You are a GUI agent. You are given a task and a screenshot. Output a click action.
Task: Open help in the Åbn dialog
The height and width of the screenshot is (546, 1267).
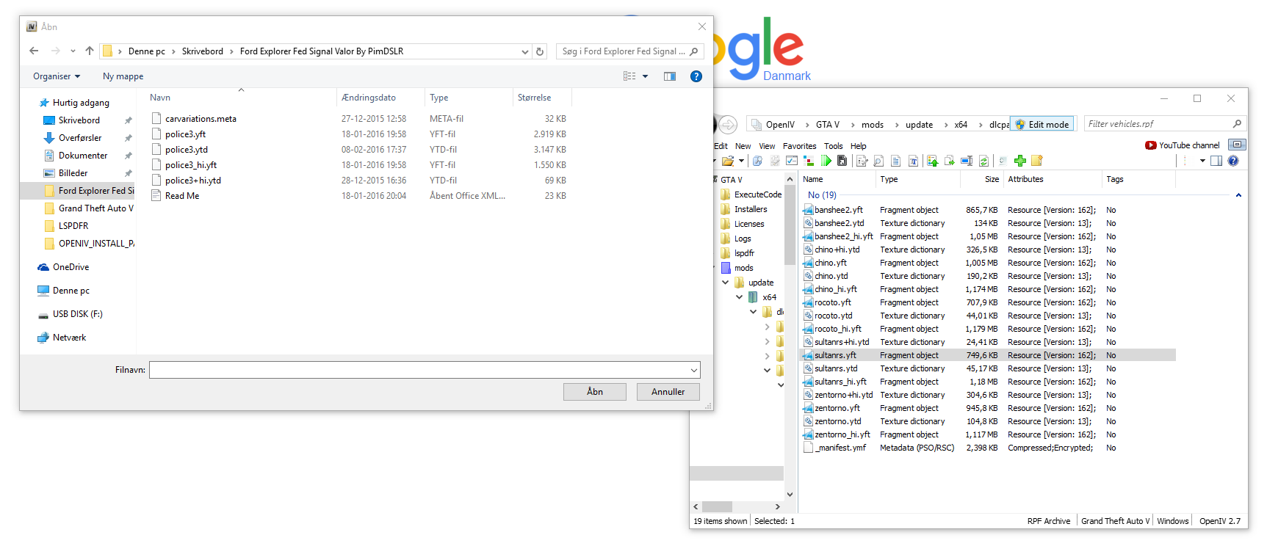tap(696, 76)
